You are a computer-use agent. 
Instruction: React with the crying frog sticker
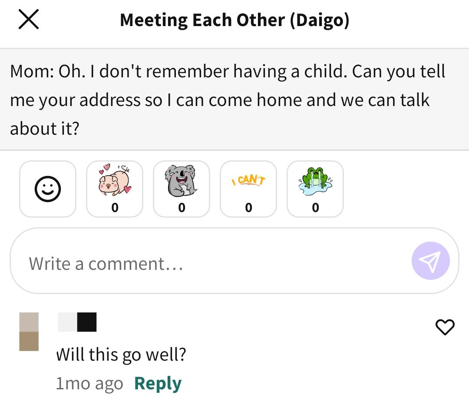click(x=315, y=189)
